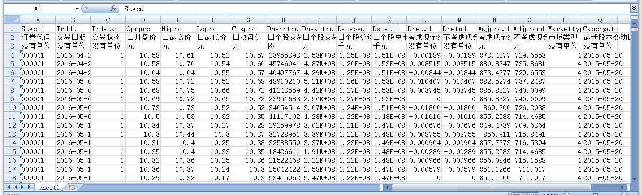The width and height of the screenshot is (642, 195).
Task: Select row 5 header
Action: pyautogui.click(x=12, y=63)
